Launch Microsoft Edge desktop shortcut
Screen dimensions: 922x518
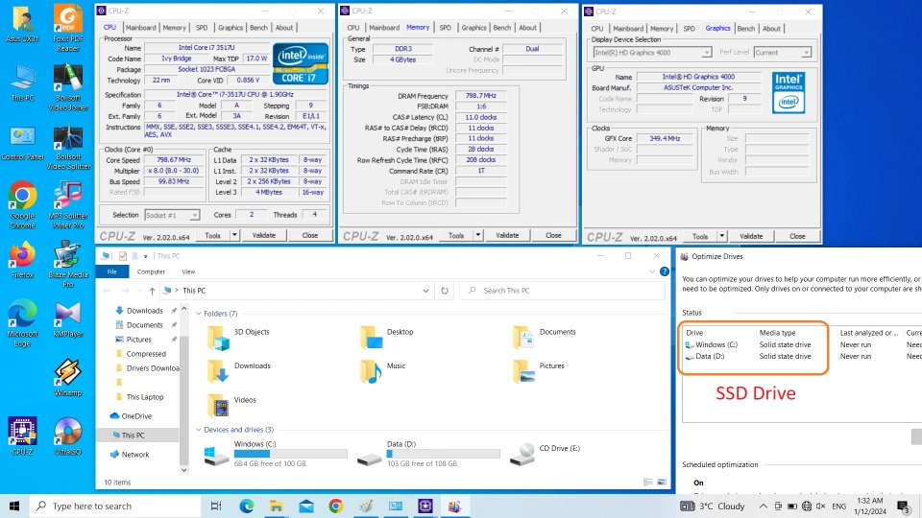22,323
